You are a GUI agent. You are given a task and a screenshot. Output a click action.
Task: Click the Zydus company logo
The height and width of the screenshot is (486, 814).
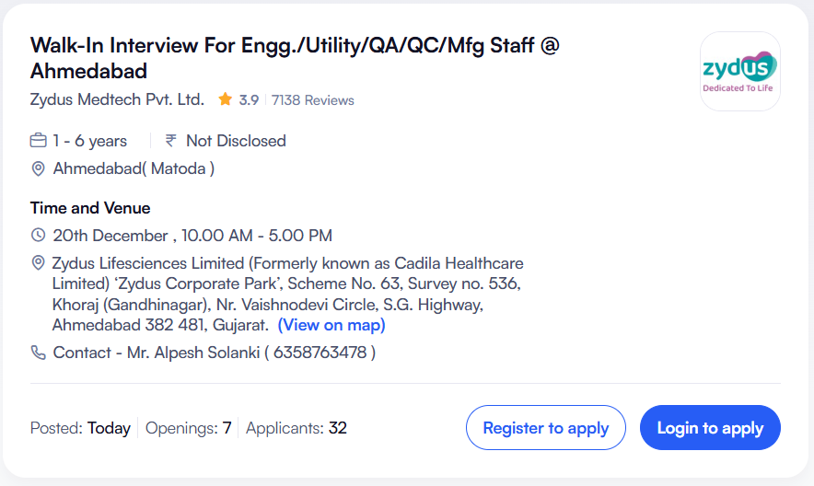(739, 71)
